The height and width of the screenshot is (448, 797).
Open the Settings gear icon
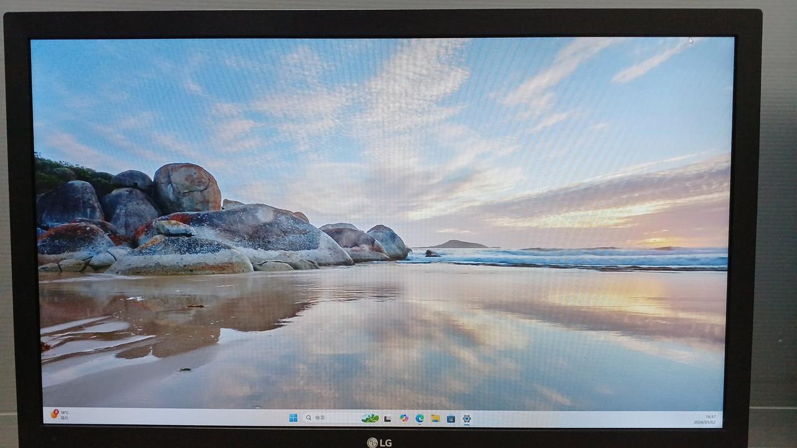[466, 419]
